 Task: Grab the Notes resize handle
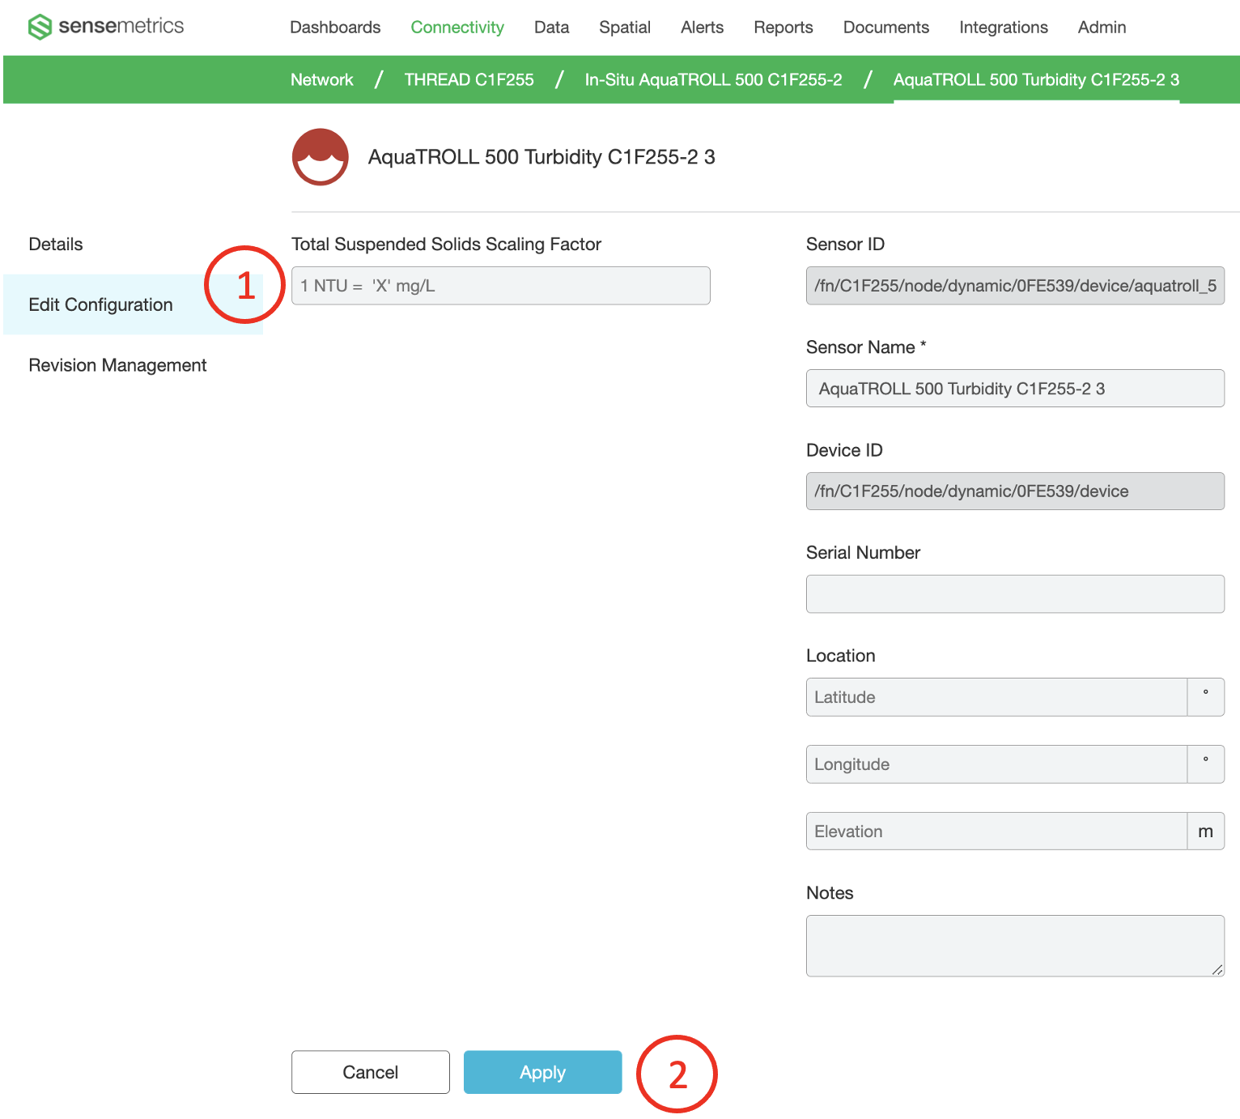click(1217, 970)
